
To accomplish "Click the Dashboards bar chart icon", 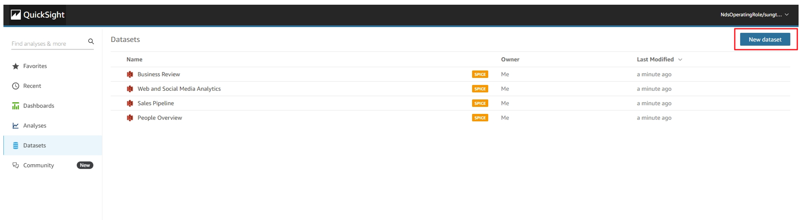I will (x=16, y=106).
